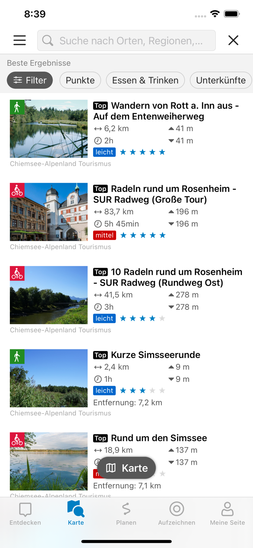Viewport: 253px width, 548px height.
Task: Select the Entdecken speech-bubble icon
Action: pyautogui.click(x=25, y=509)
